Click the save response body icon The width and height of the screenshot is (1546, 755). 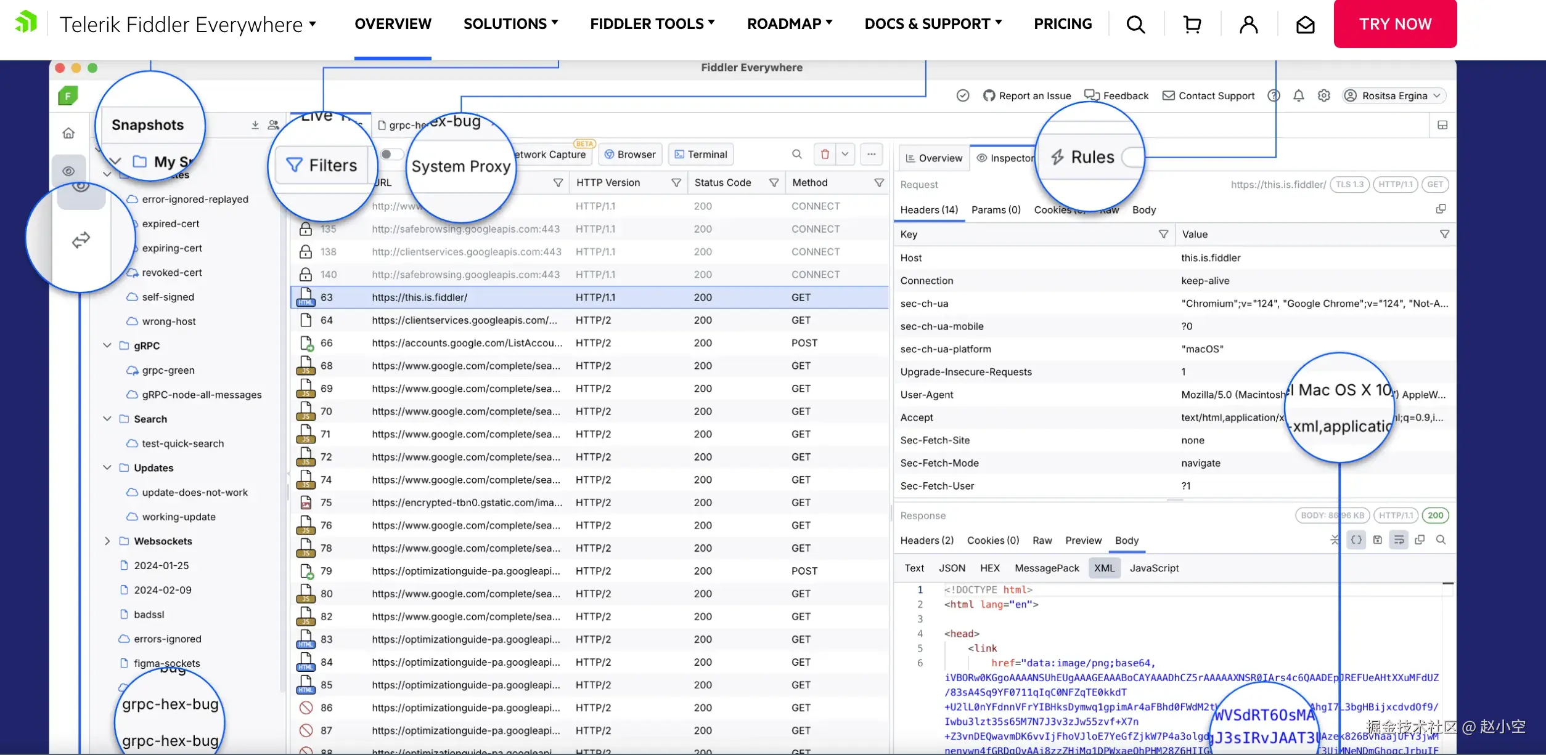(x=1378, y=540)
